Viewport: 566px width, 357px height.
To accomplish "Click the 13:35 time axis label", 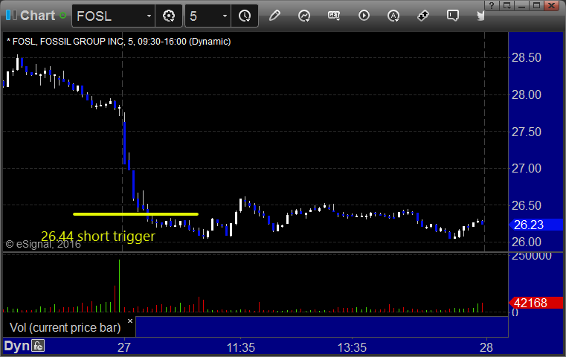I will coord(352,347).
